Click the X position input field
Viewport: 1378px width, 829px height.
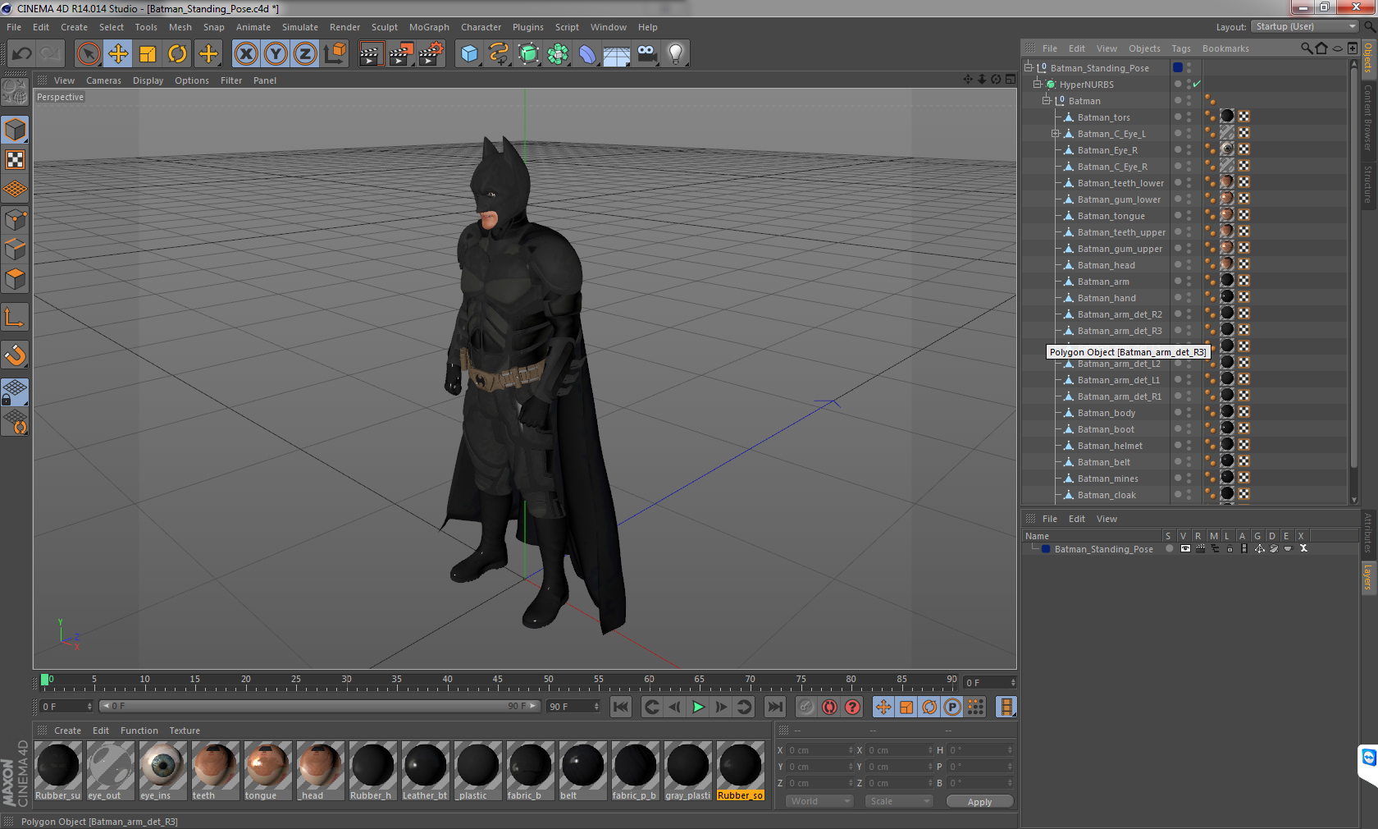click(820, 750)
